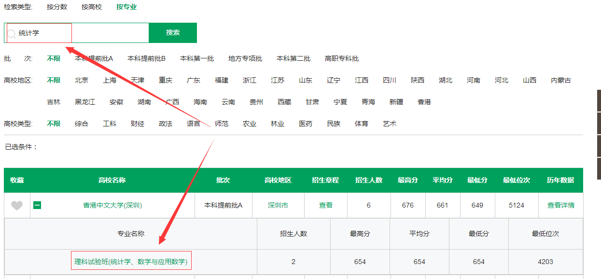Filter region by 甘肃
601x279 pixels.
click(312, 102)
